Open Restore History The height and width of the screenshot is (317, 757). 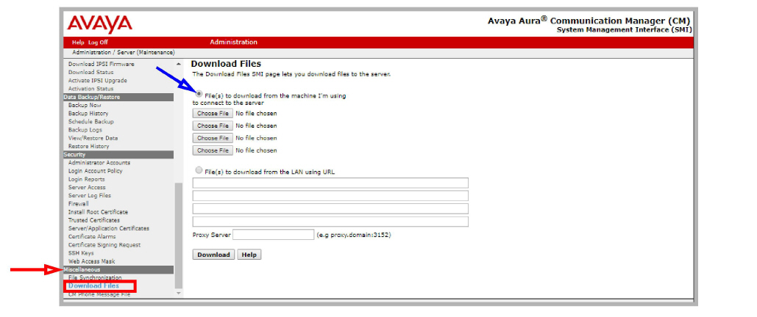pyautogui.click(x=88, y=146)
